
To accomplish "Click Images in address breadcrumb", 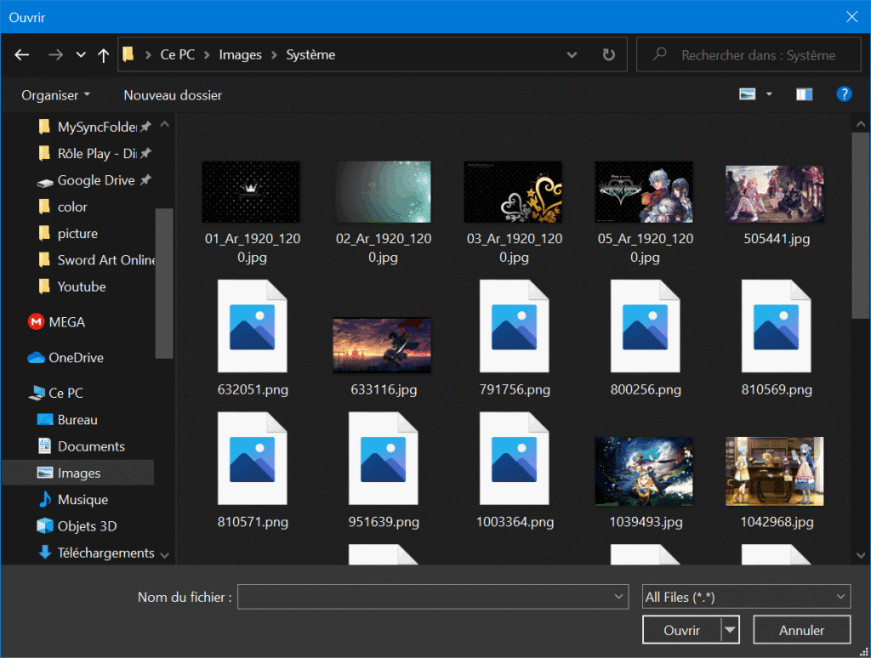I will click(x=240, y=54).
